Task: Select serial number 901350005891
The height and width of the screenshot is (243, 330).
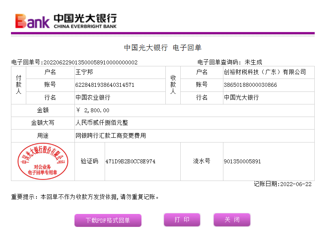Action: [242, 161]
